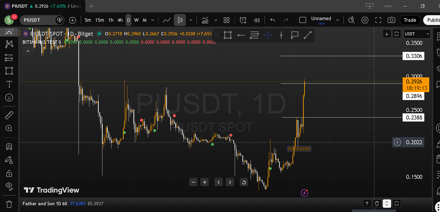Viewport: 440px width, 212px height.
Task: Open the Unnamed layout dropdown arrow
Action: click(x=337, y=20)
